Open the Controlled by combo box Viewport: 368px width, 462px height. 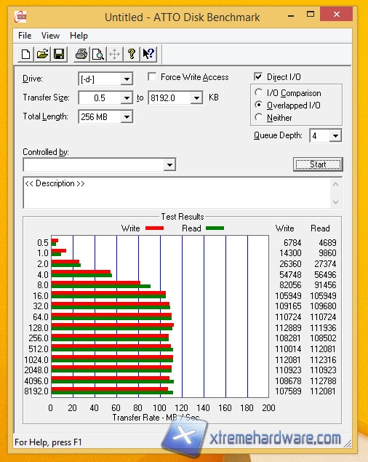tap(100, 164)
